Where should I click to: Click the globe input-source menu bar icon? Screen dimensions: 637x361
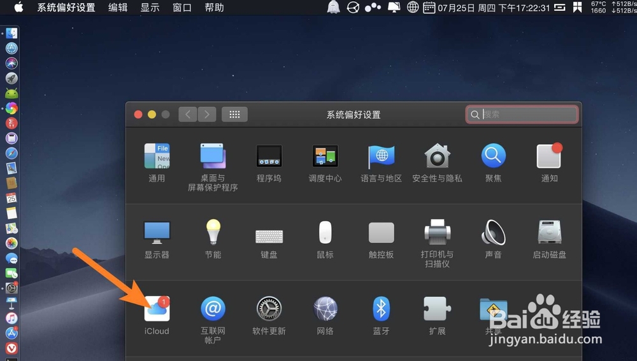(x=413, y=7)
